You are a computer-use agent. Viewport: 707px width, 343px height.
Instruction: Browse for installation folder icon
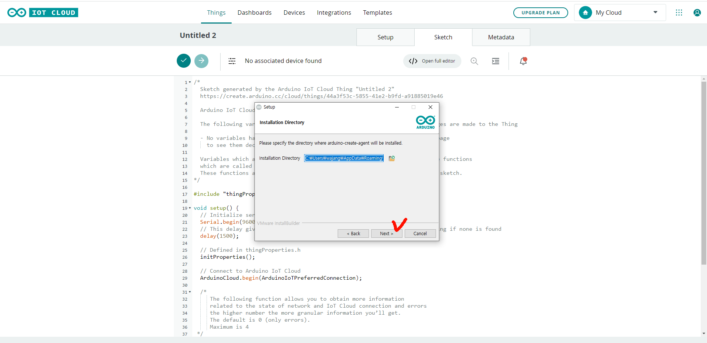(x=392, y=158)
